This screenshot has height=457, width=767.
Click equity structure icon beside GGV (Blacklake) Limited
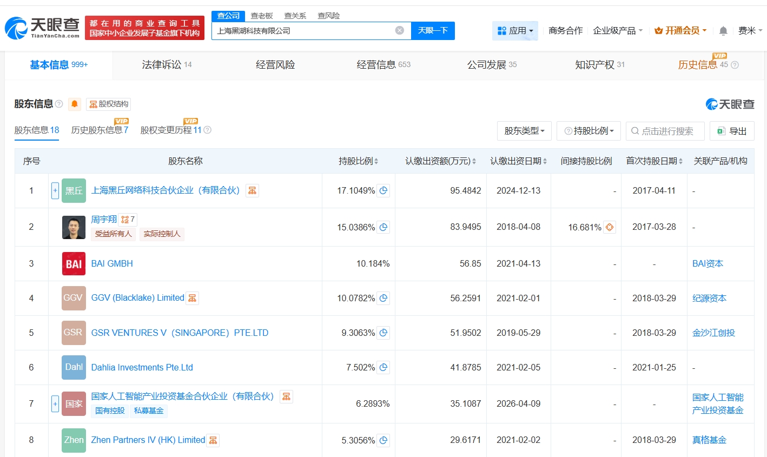(193, 298)
